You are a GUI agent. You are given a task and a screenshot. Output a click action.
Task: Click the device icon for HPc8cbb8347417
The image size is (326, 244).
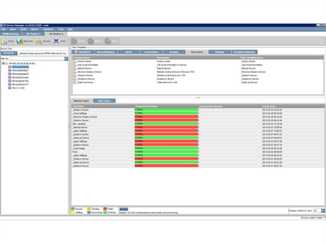click(10, 84)
